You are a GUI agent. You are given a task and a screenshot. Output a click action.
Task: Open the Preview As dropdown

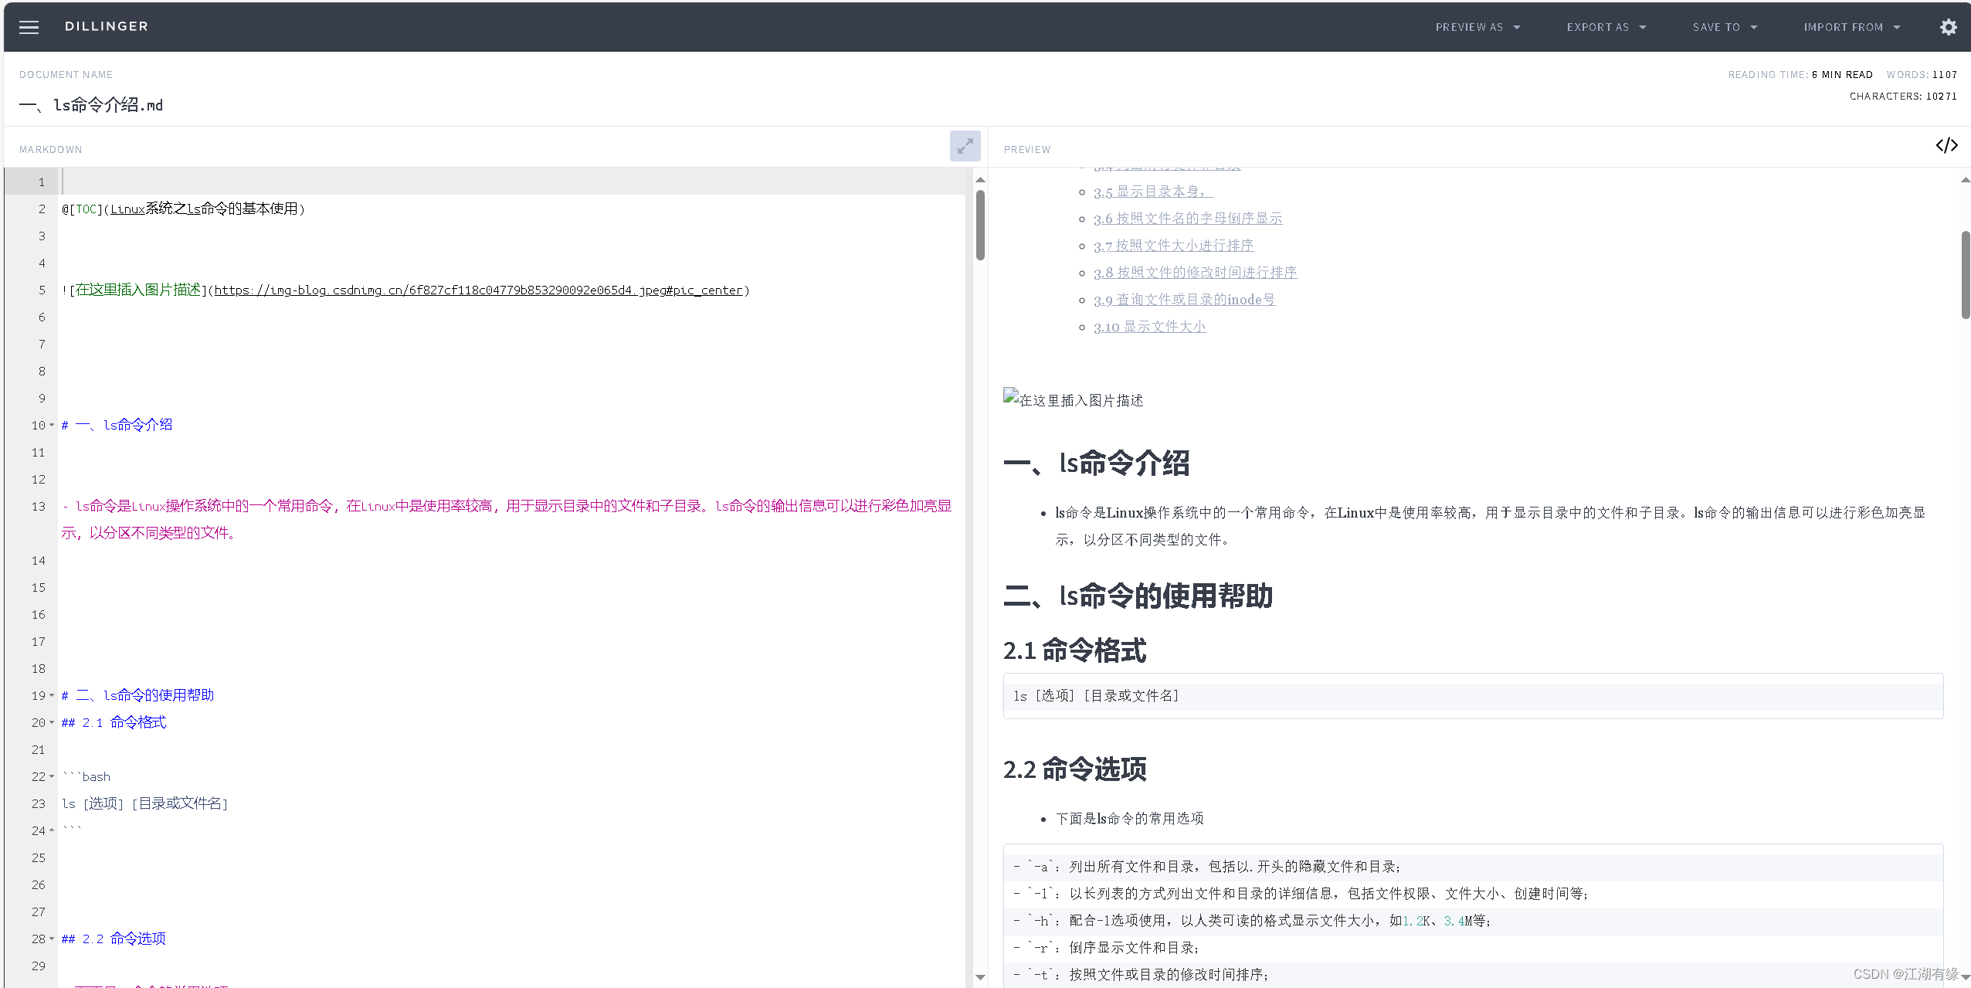pos(1477,27)
